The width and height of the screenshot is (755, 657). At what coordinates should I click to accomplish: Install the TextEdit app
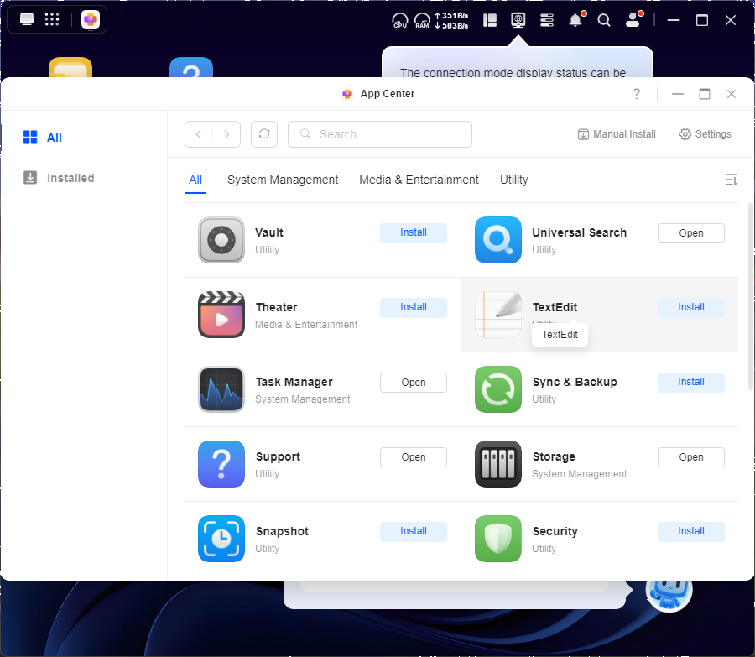click(690, 307)
